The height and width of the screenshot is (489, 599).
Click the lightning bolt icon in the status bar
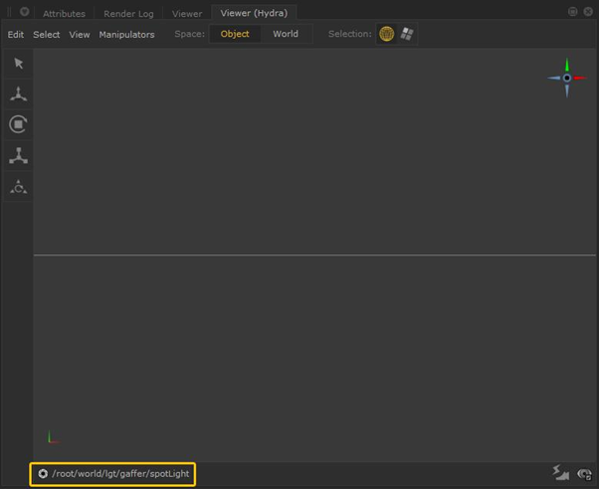tap(561, 474)
